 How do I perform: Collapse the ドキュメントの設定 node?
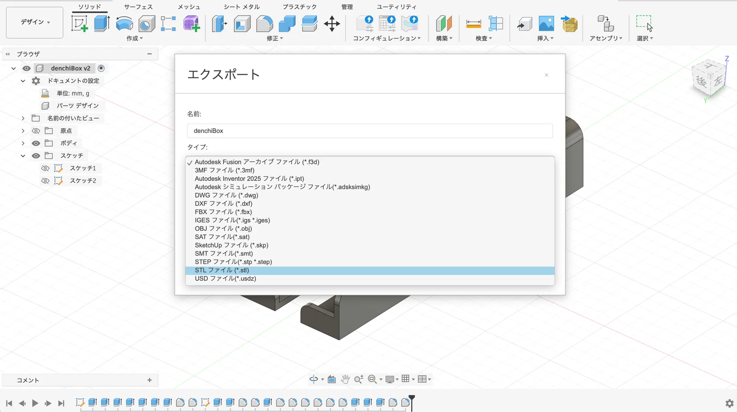coord(23,81)
